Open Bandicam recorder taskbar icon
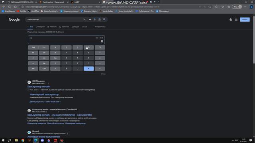255x143 pixels. pyautogui.click(x=62, y=140)
